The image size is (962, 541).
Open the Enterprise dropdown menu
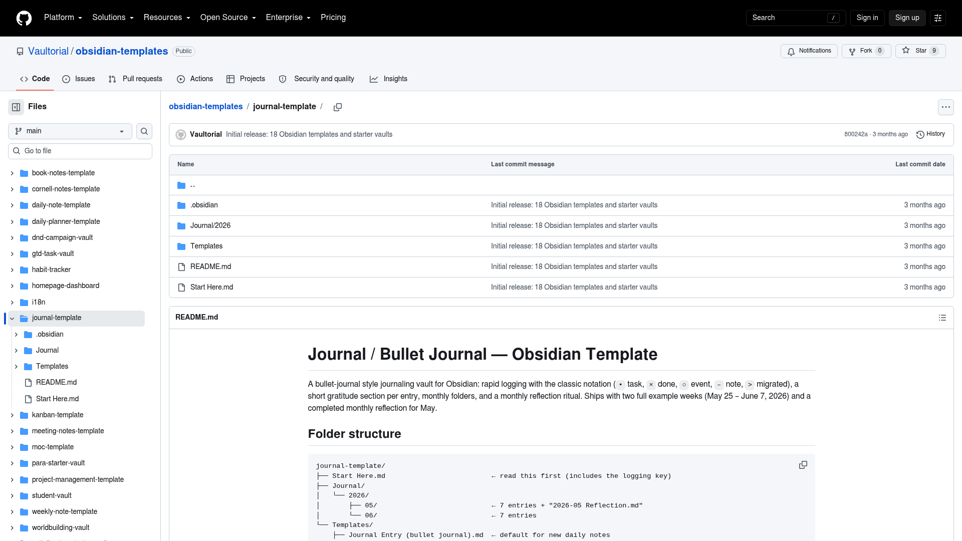point(288,18)
